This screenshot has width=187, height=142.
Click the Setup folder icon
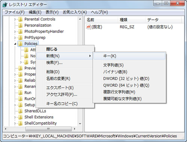pyautogui.click(x=20, y=105)
